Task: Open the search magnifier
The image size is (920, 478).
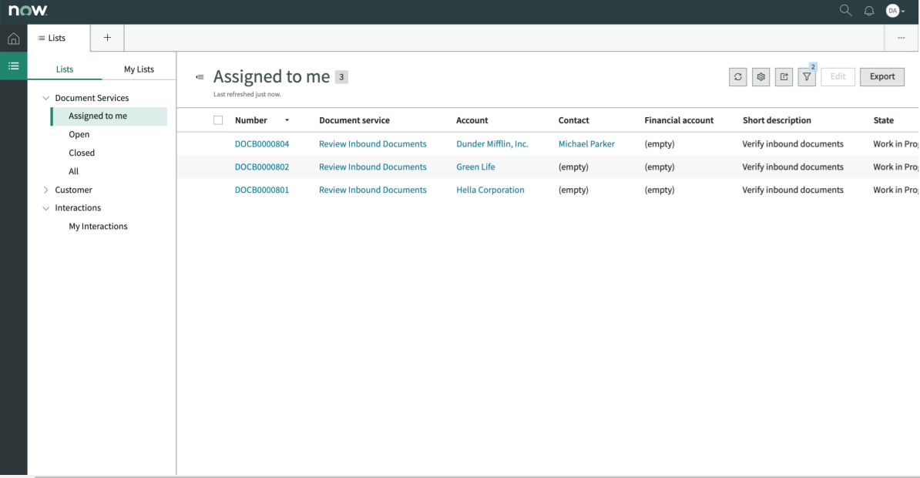Action: (x=845, y=11)
